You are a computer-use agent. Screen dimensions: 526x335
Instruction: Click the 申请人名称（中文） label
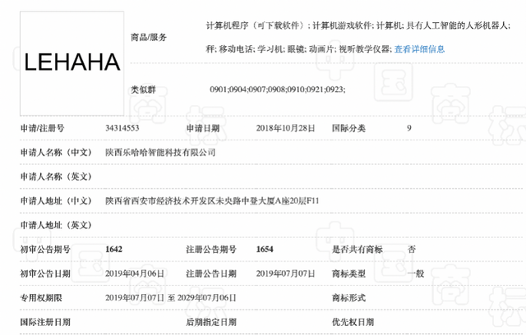(x=56, y=153)
